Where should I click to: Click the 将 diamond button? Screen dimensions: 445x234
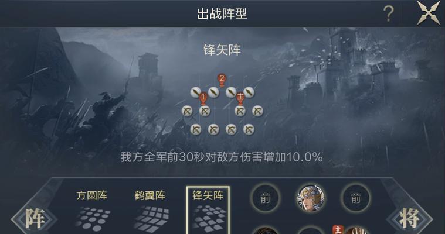pyautogui.click(x=409, y=219)
